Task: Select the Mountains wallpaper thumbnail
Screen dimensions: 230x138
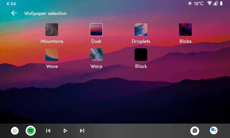Action: click(x=52, y=30)
